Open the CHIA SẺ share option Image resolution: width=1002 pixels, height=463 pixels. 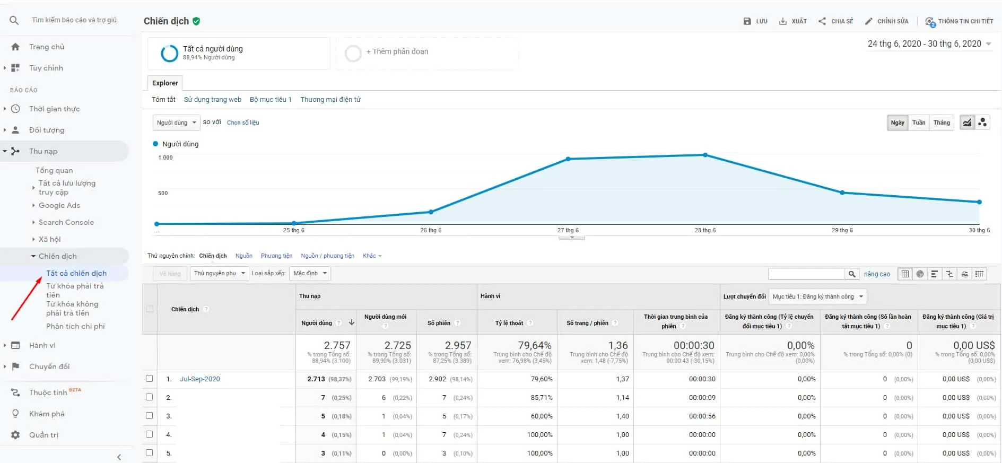(x=835, y=21)
